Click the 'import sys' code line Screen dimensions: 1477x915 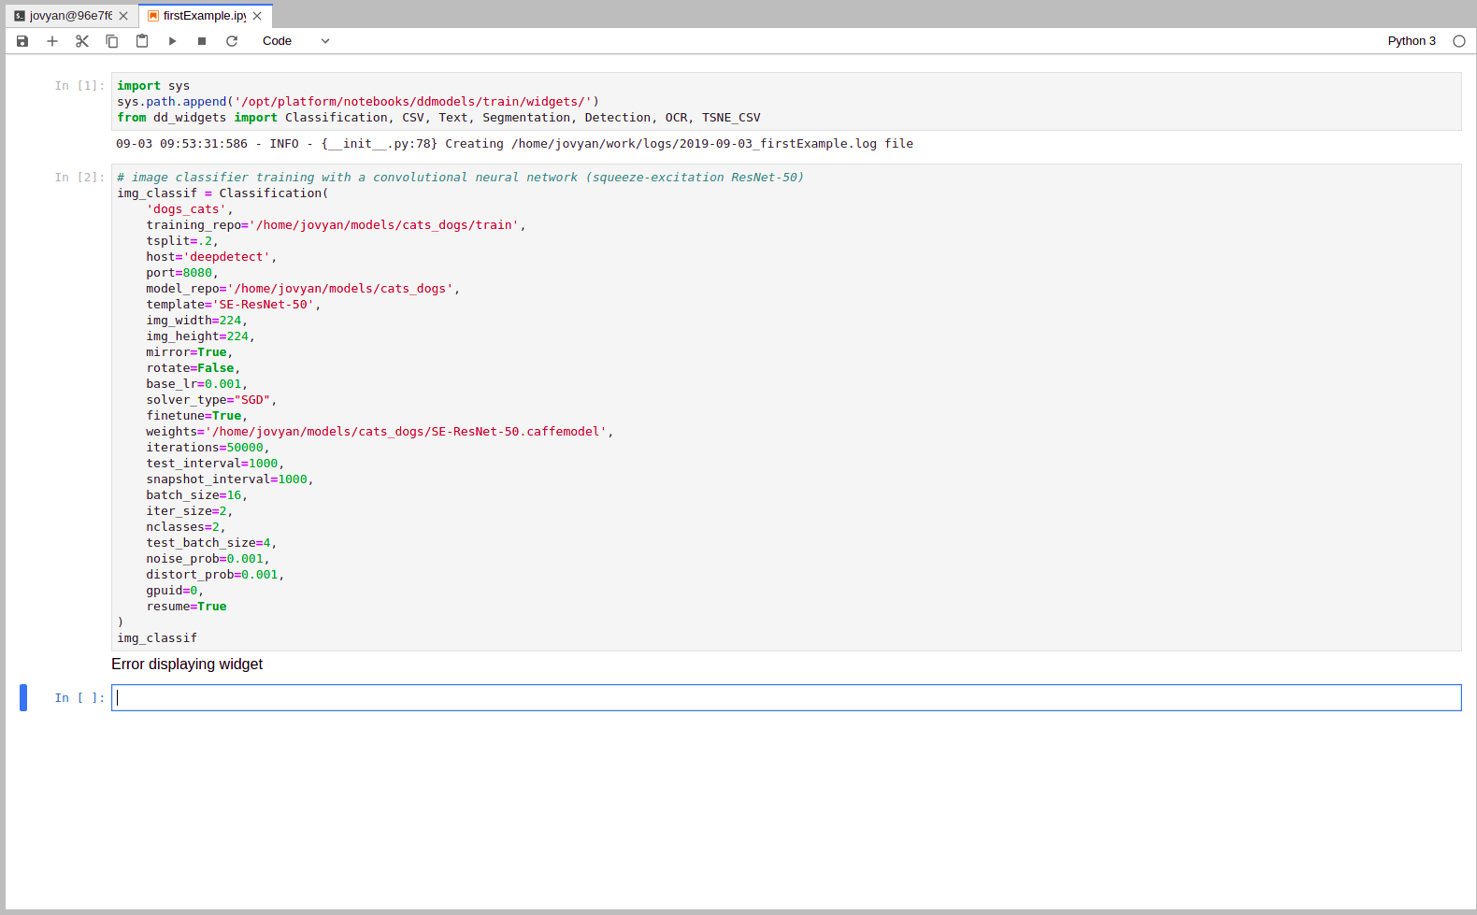(x=153, y=86)
